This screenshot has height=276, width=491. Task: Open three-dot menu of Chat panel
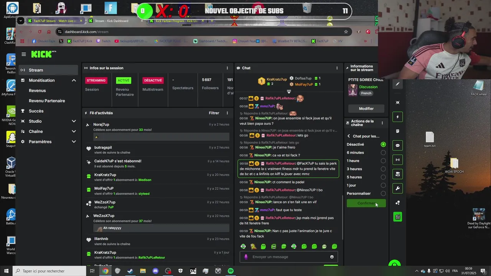click(x=337, y=68)
